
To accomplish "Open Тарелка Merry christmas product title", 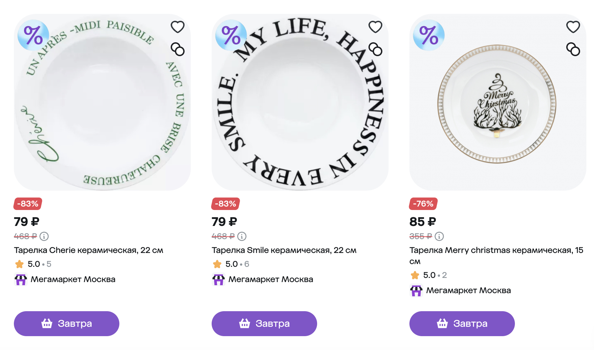I will tap(496, 251).
